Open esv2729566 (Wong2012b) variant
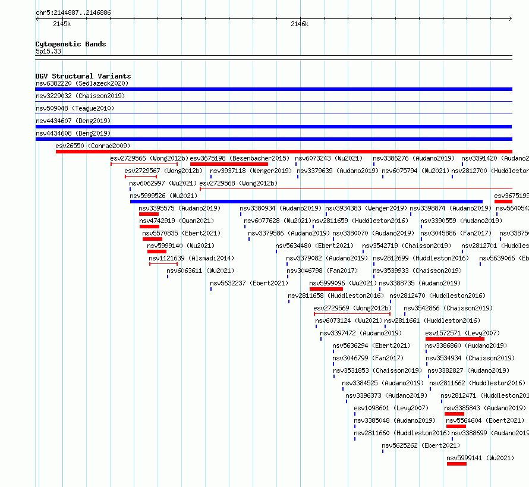Screen dimensions: 529x487 149,158
